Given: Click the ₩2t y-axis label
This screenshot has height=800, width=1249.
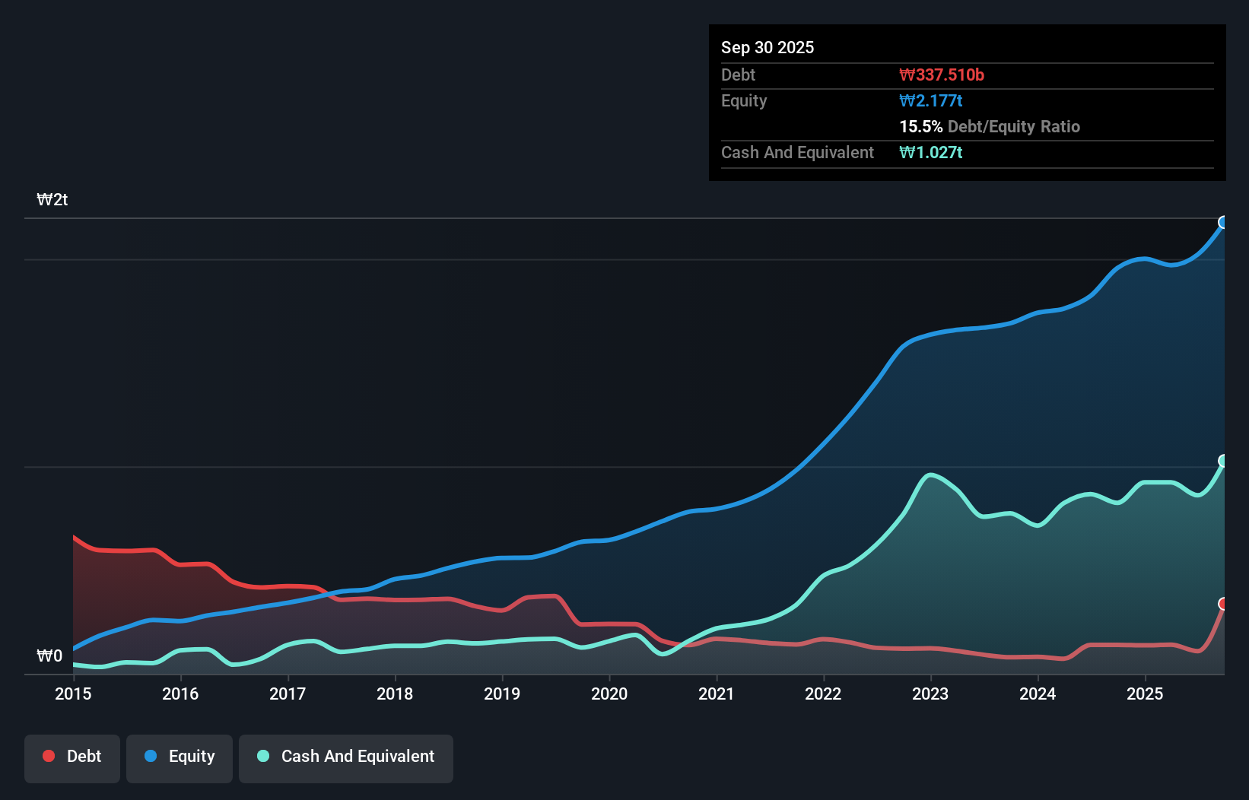Looking at the screenshot, I should 52,200.
